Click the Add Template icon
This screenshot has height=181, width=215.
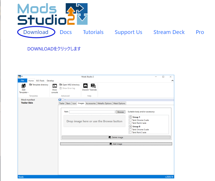23,86
